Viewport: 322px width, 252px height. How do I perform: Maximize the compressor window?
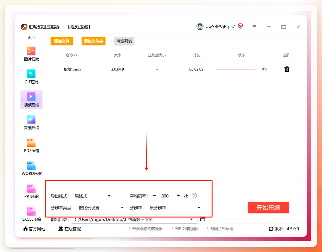coord(284,27)
